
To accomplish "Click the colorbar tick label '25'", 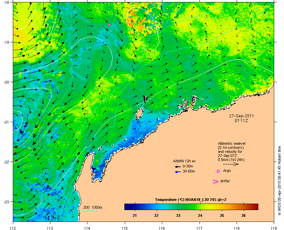I will 222,215.
